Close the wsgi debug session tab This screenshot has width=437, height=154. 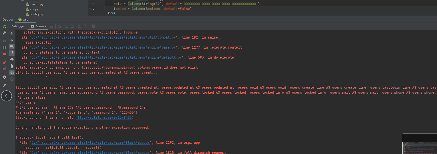(x=32, y=20)
